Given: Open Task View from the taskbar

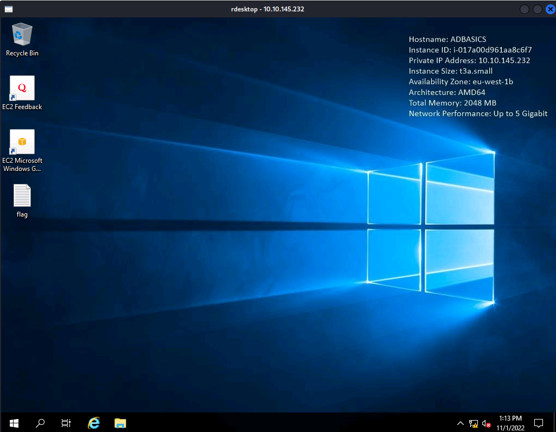Looking at the screenshot, I should 66,423.
